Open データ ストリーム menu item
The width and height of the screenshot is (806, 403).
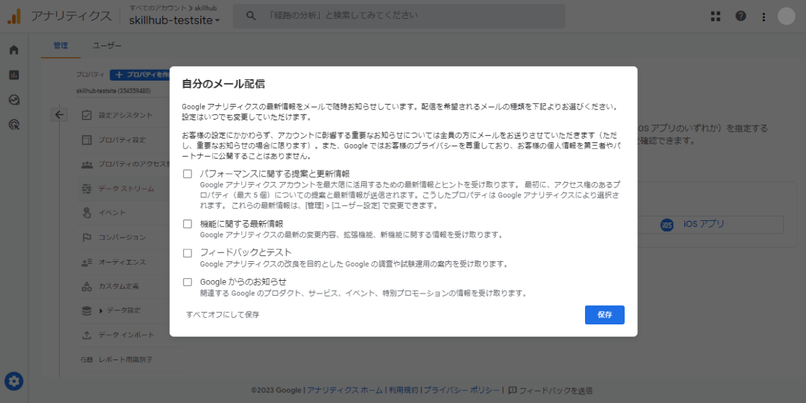pos(126,189)
